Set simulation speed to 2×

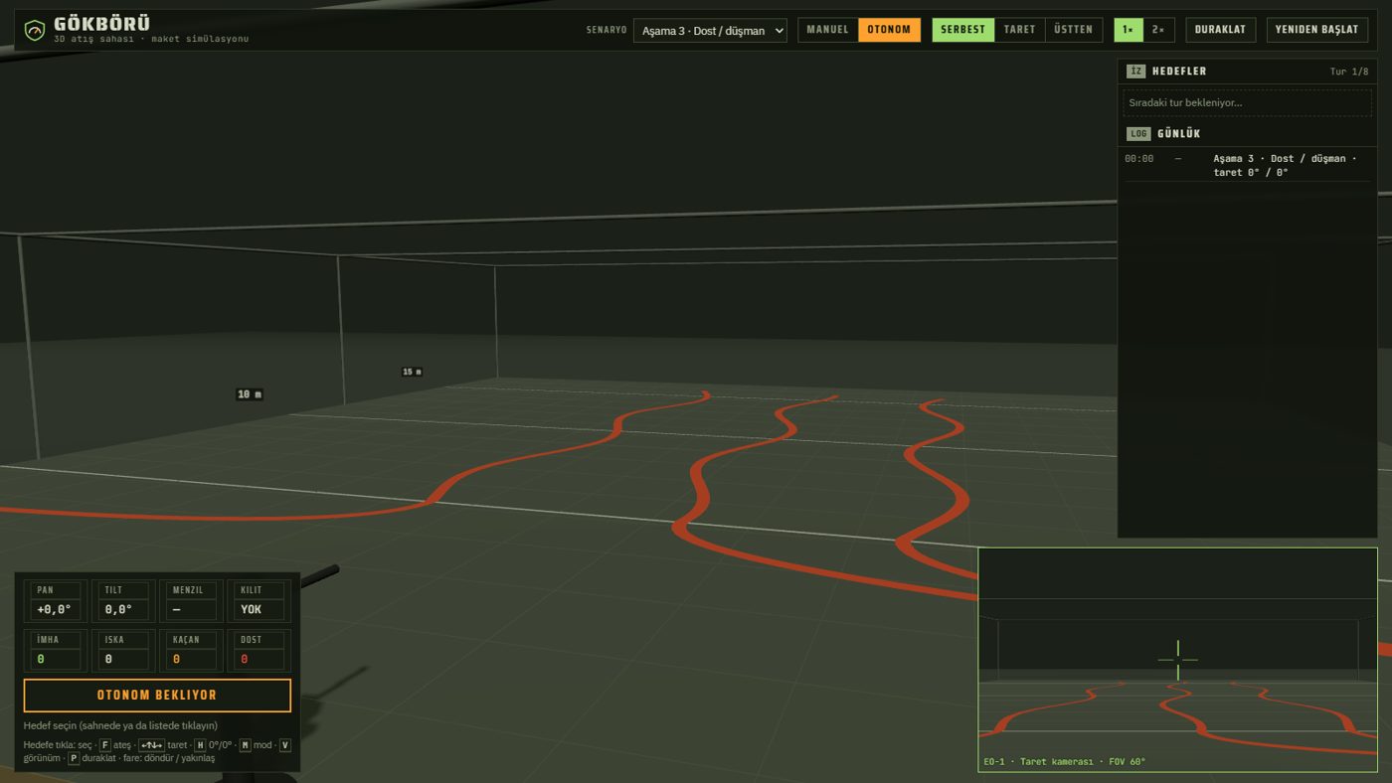1158,30
